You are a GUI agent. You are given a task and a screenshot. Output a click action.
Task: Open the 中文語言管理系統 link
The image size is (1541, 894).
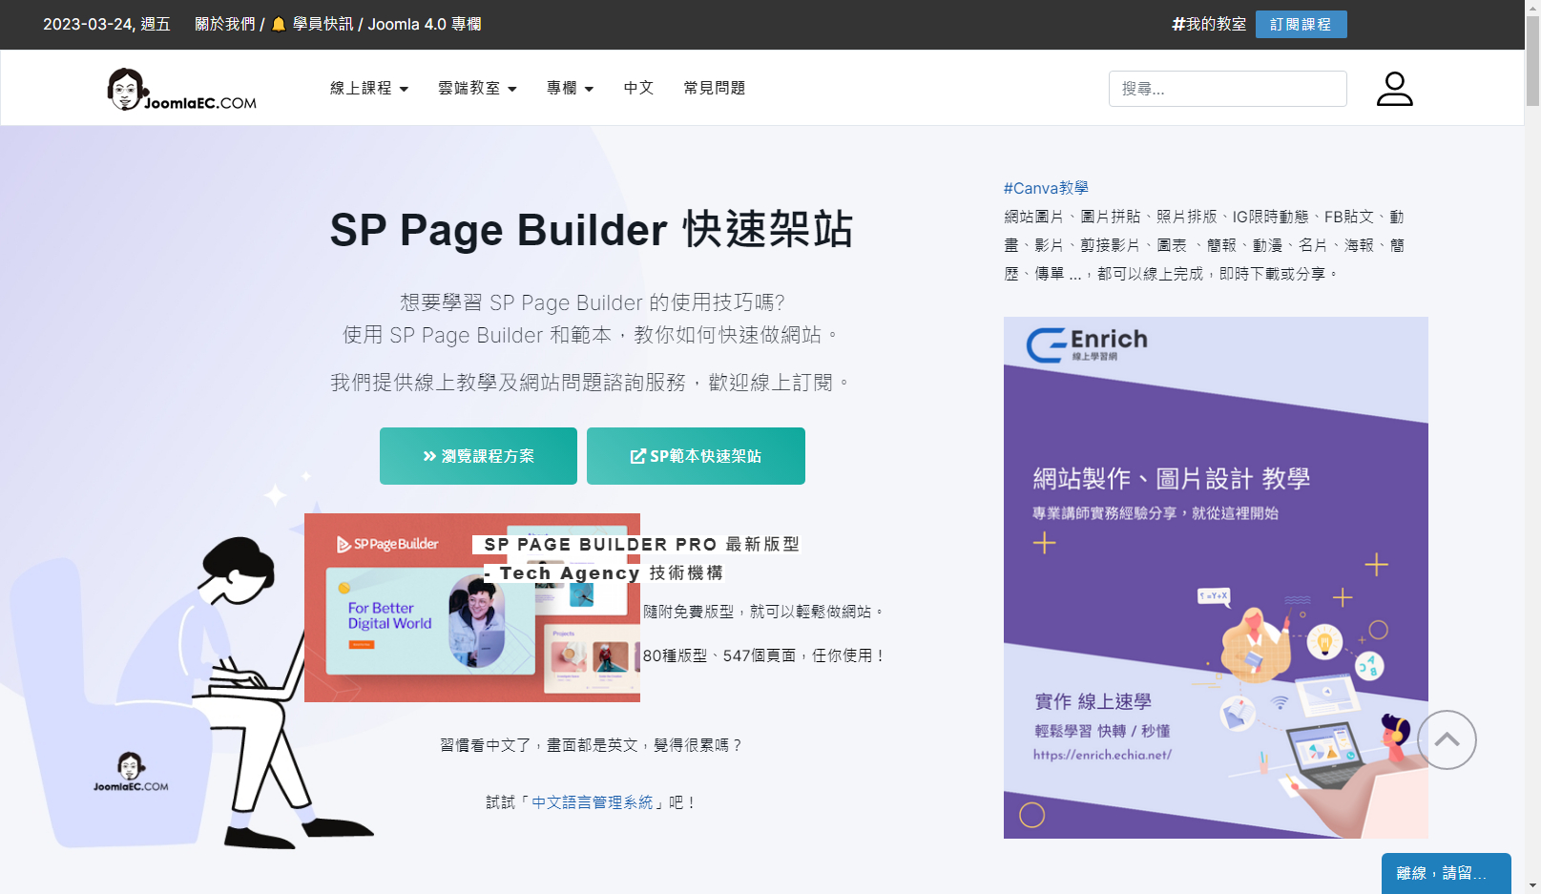pos(593,802)
